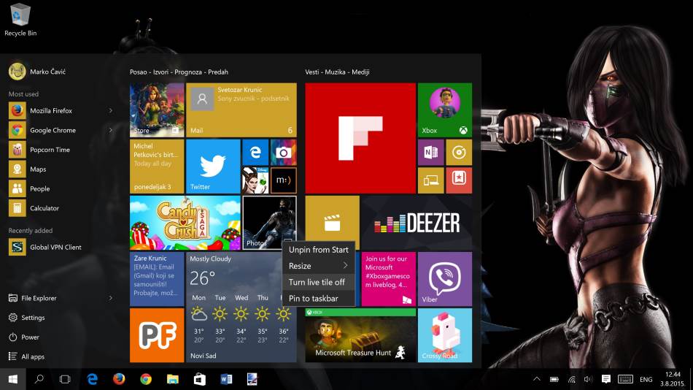
Task: Open the orange PF tile
Action: (156, 335)
